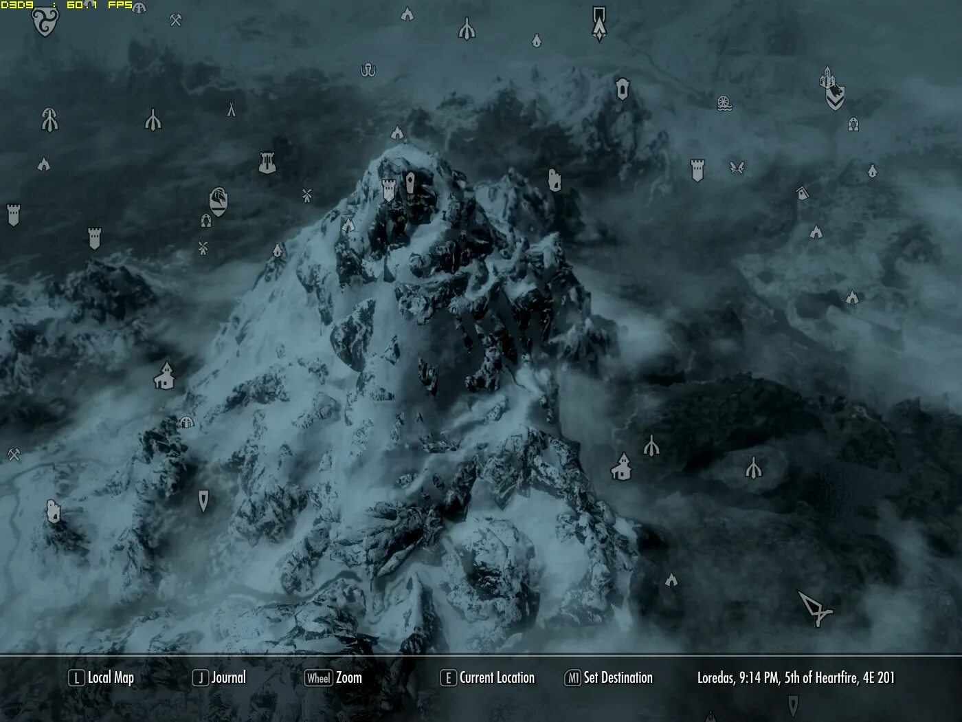Select the village house marker east of the mountain
Image resolution: width=962 pixels, height=722 pixels.
621,466
